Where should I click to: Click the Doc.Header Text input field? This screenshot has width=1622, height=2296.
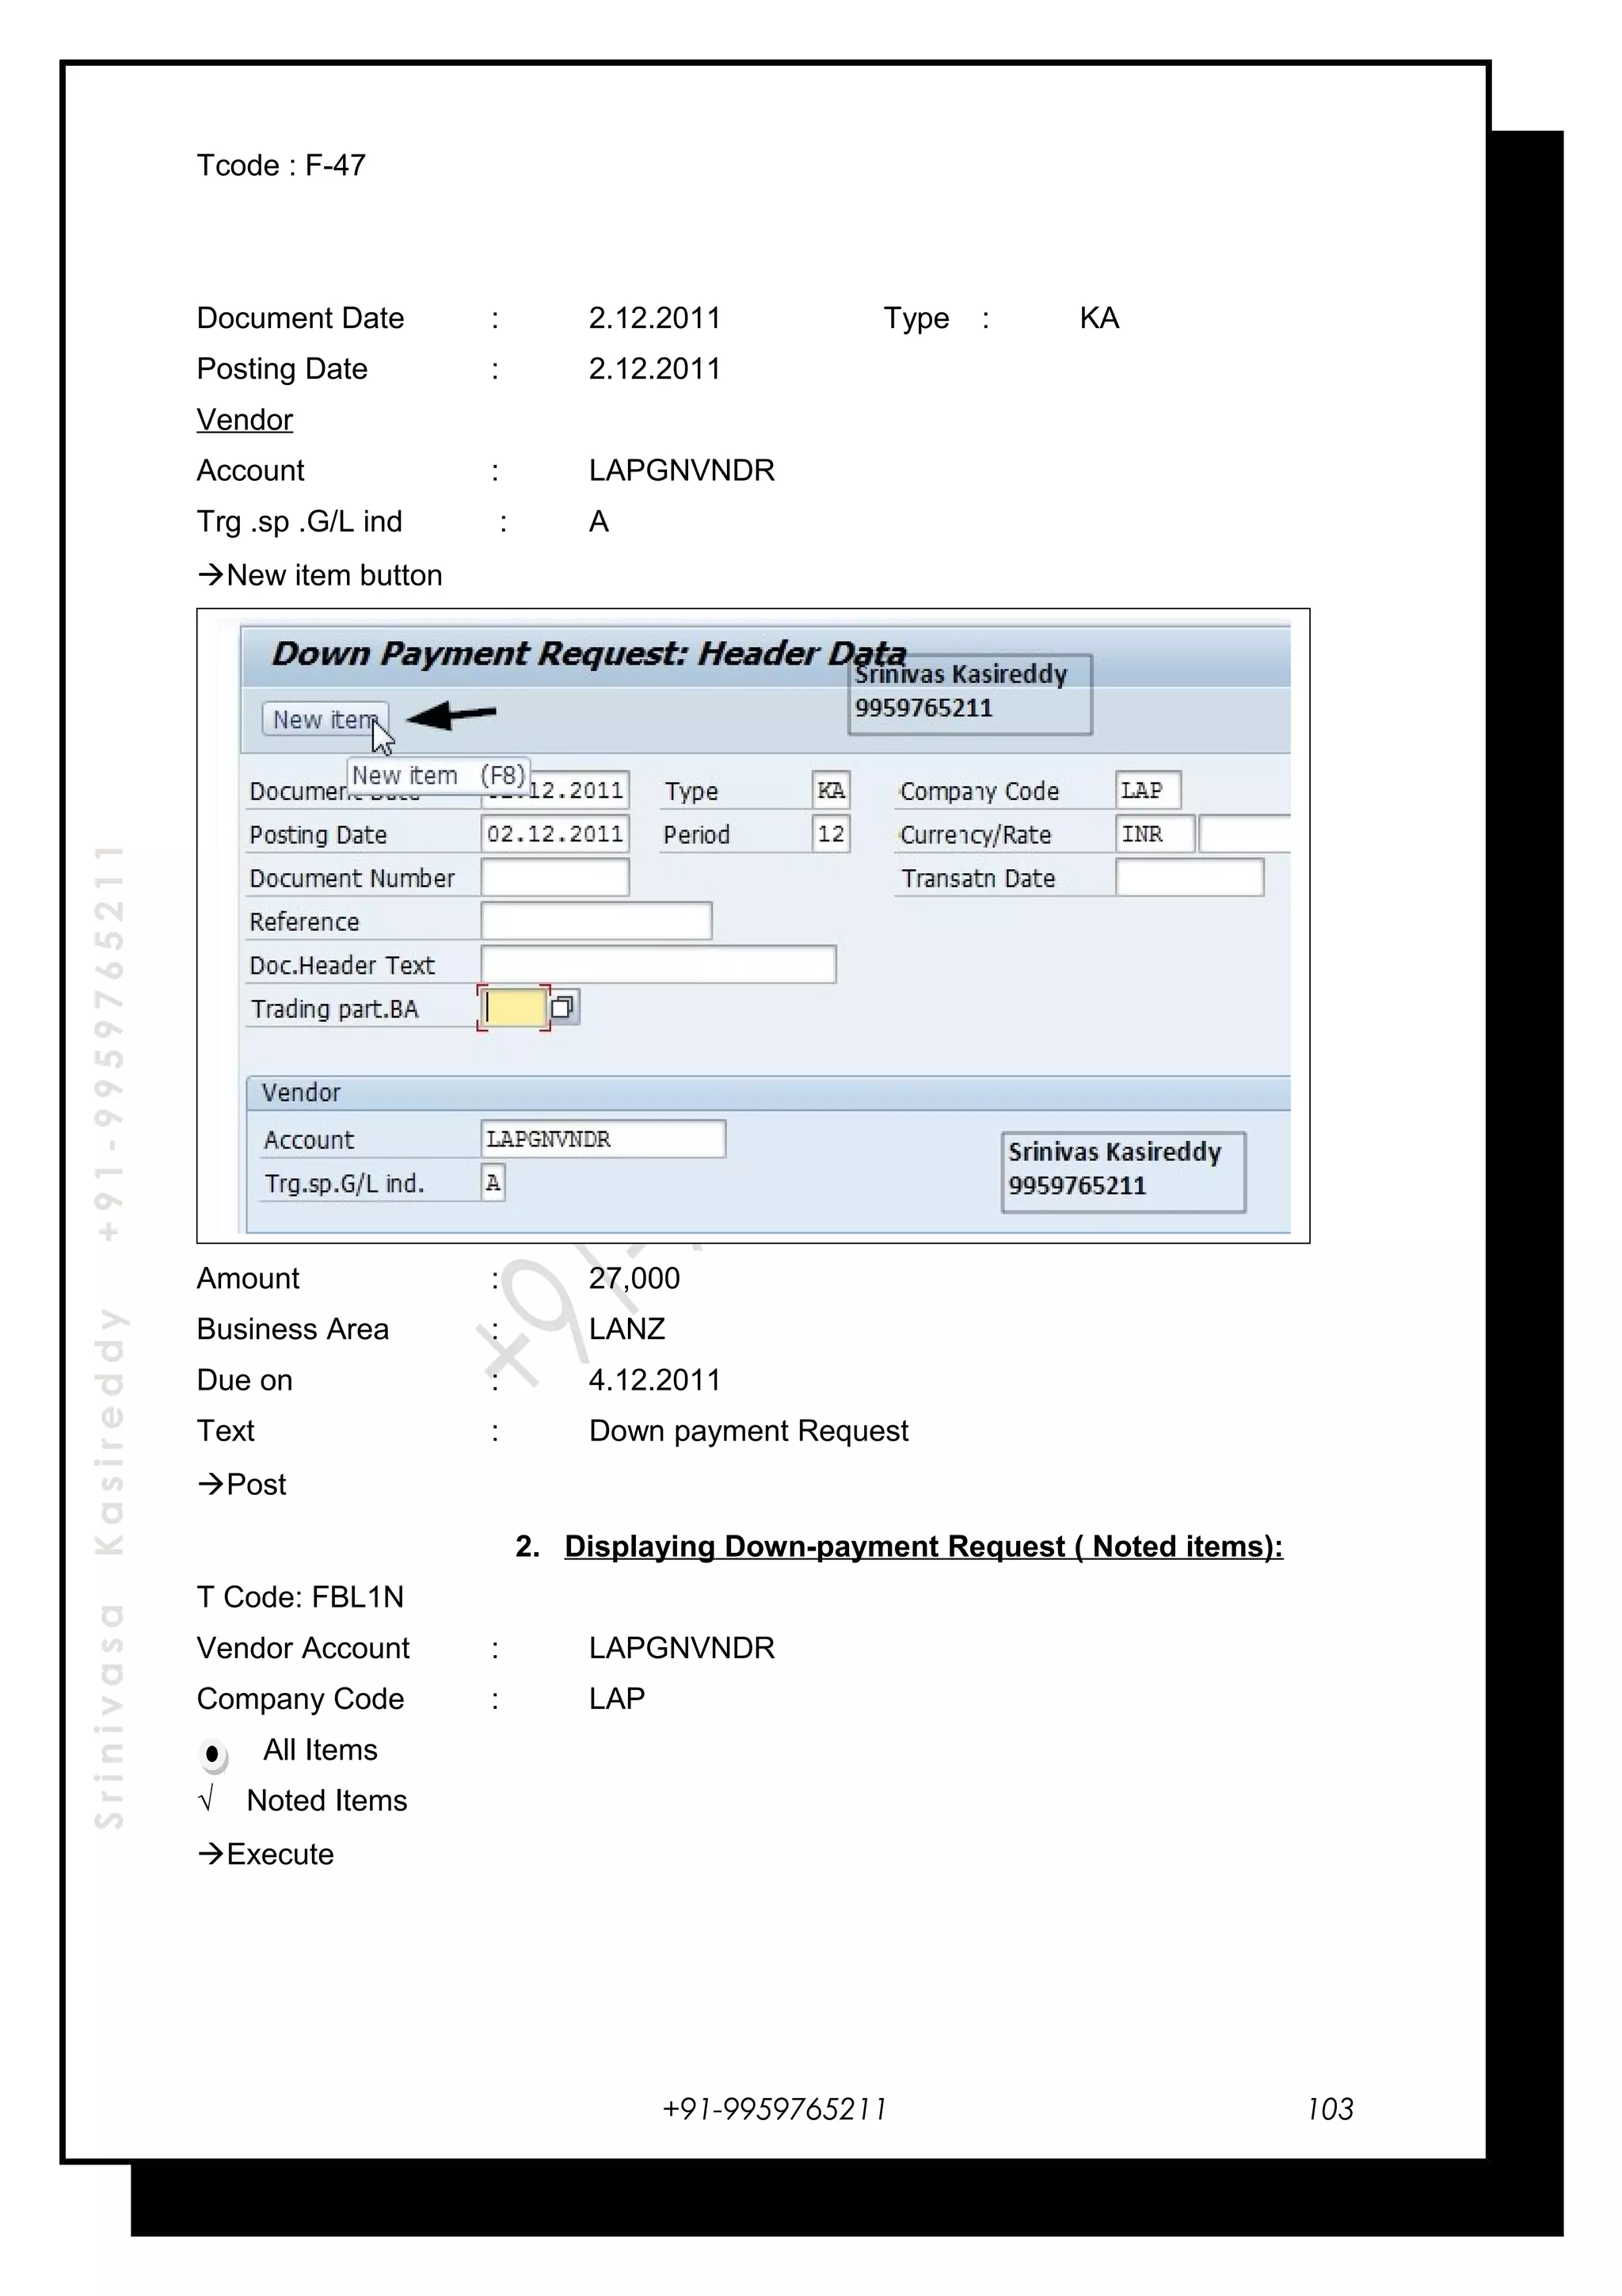point(657,965)
